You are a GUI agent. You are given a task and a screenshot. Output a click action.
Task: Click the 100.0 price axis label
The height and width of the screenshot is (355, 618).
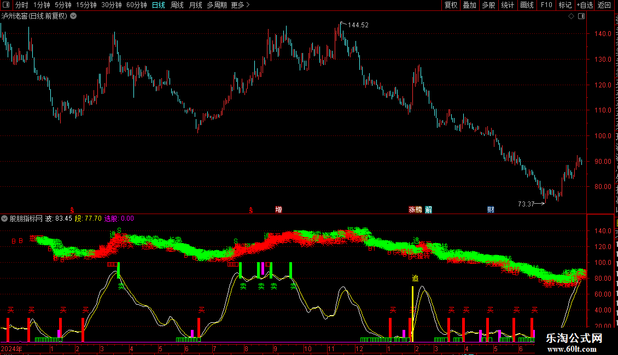coord(603,136)
